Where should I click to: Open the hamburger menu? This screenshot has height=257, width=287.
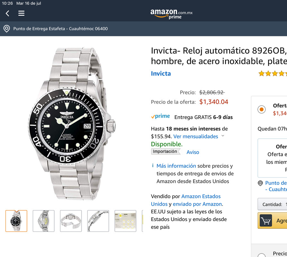point(21,13)
